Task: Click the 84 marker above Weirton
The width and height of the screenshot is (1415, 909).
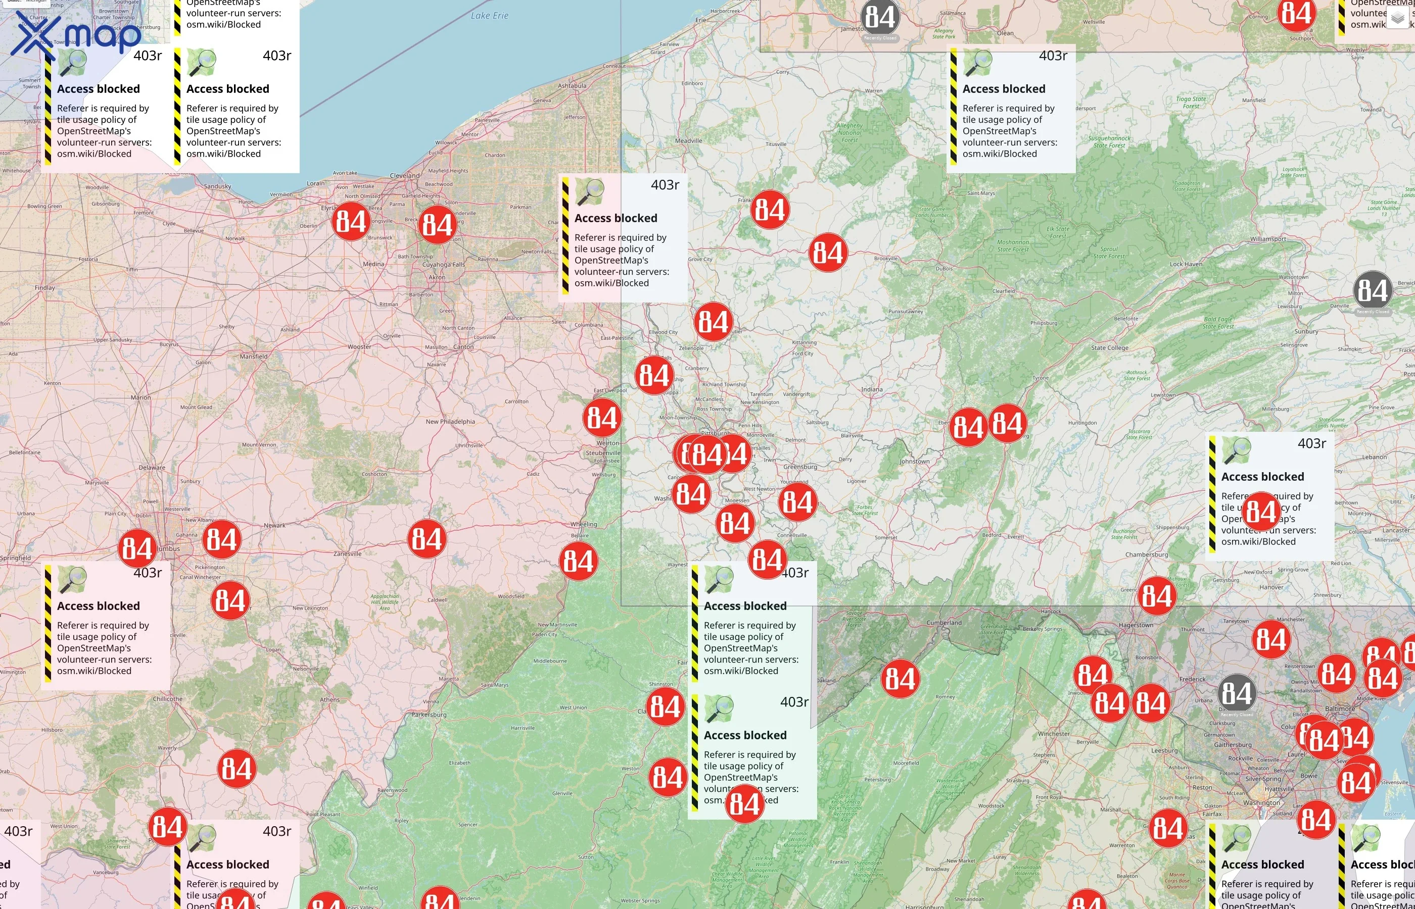Action: click(602, 418)
